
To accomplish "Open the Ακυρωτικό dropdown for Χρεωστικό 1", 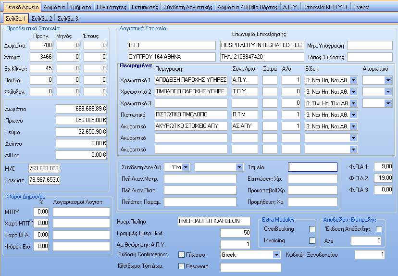I will (388, 80).
